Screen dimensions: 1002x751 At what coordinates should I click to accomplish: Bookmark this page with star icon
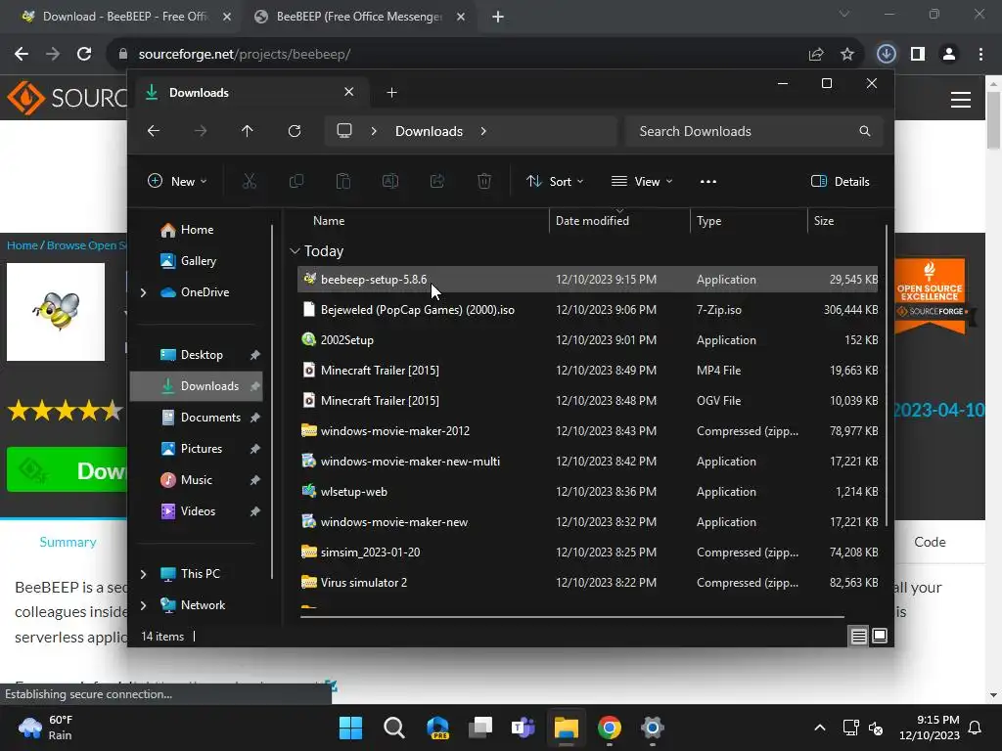click(x=847, y=55)
